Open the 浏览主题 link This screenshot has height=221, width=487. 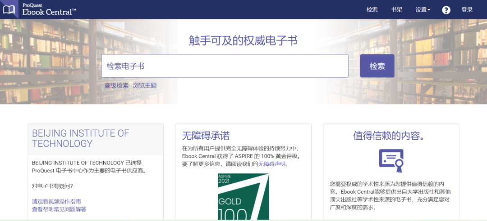point(145,86)
